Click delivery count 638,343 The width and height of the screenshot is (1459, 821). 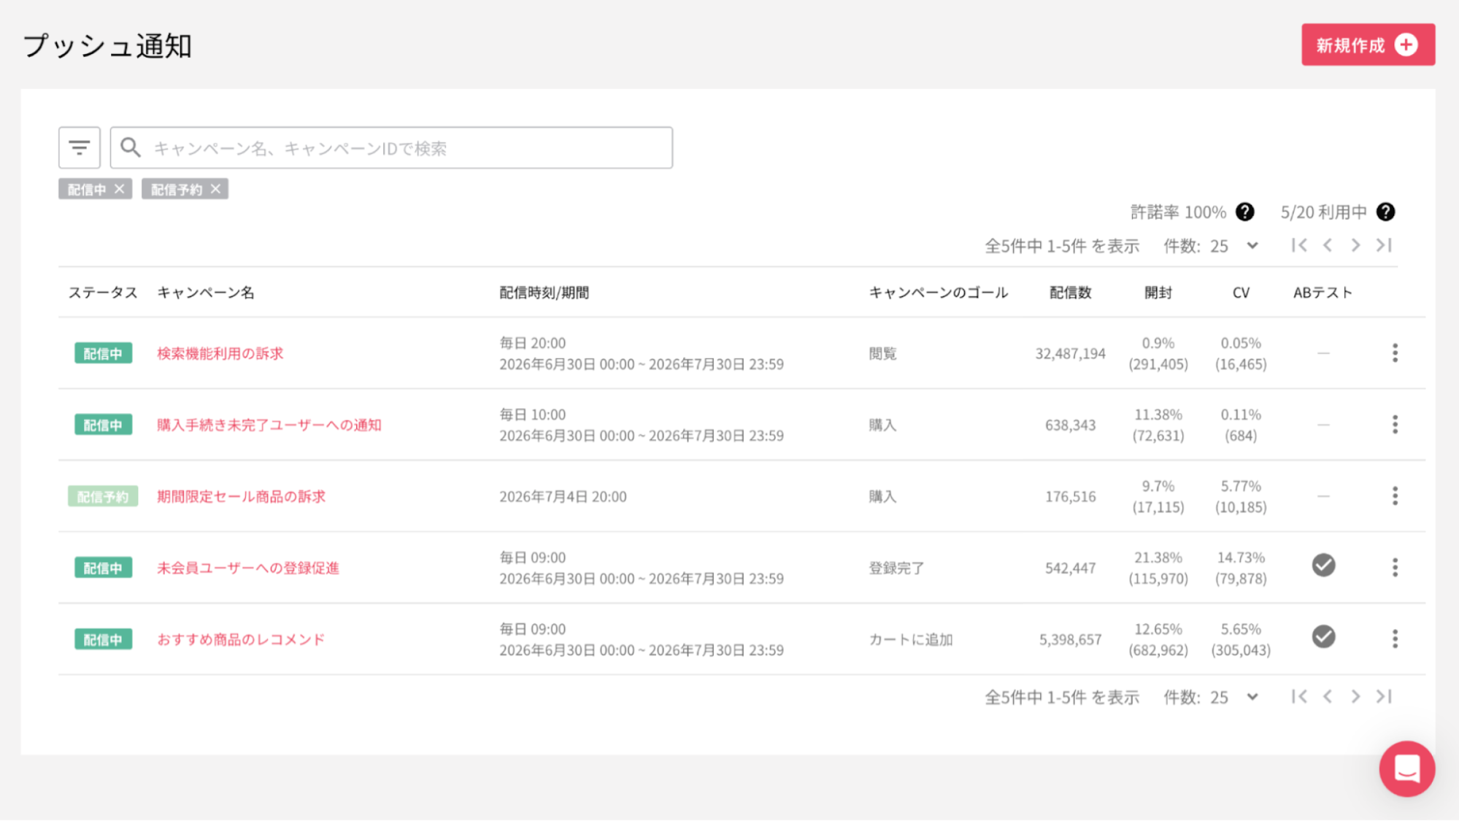click(1070, 425)
